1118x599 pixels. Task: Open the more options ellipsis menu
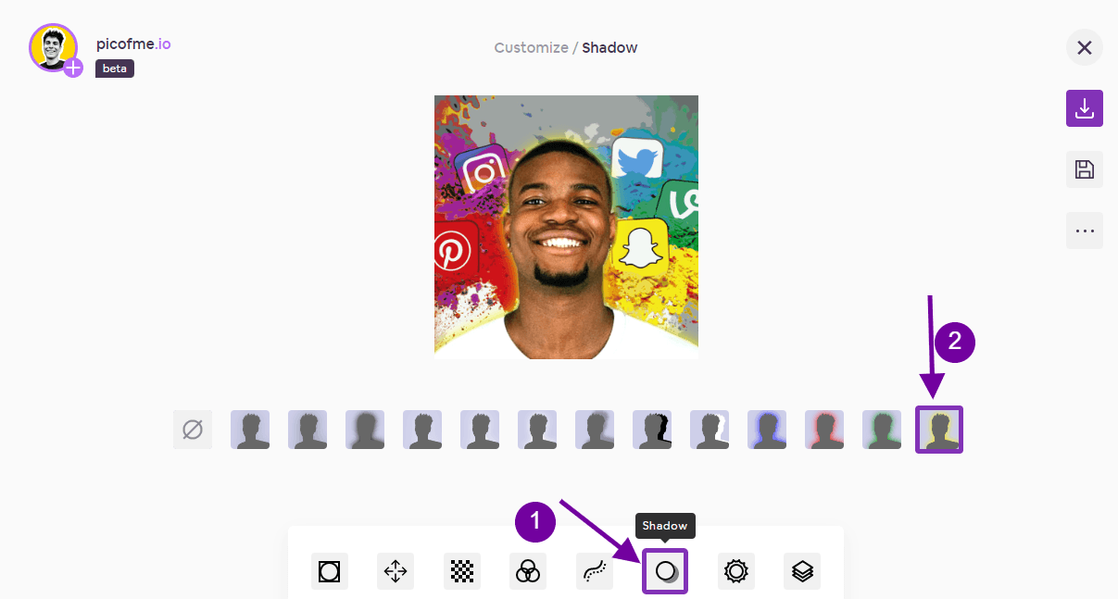point(1084,231)
